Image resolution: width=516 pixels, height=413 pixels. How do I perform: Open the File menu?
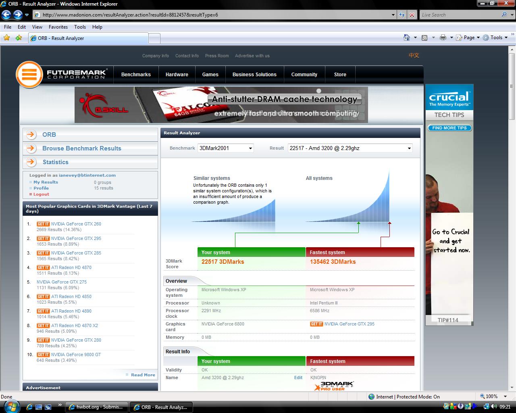pos(8,27)
